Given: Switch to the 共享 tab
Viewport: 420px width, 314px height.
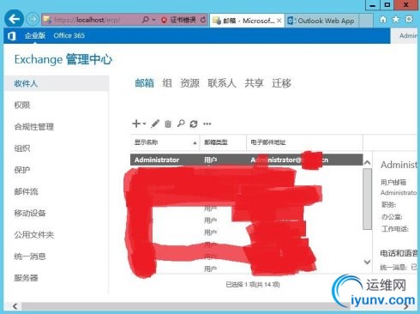Looking at the screenshot, I should pos(254,83).
